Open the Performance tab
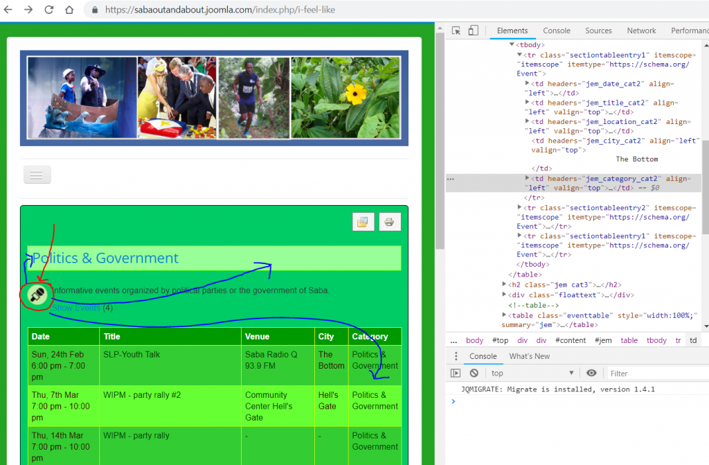This screenshot has height=465, width=709. tap(689, 30)
